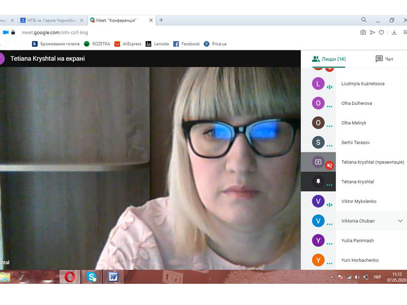Click Tetiana Kryshtal's main video feed

(x=150, y=168)
